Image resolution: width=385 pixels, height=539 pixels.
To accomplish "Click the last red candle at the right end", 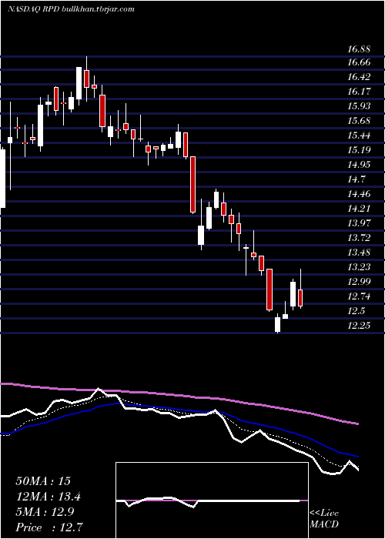I will [x=300, y=298].
